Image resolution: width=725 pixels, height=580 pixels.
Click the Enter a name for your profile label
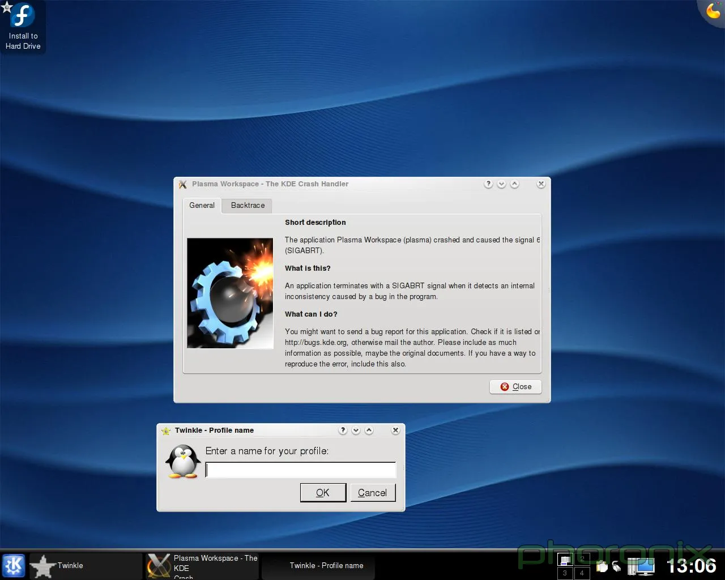tap(267, 451)
